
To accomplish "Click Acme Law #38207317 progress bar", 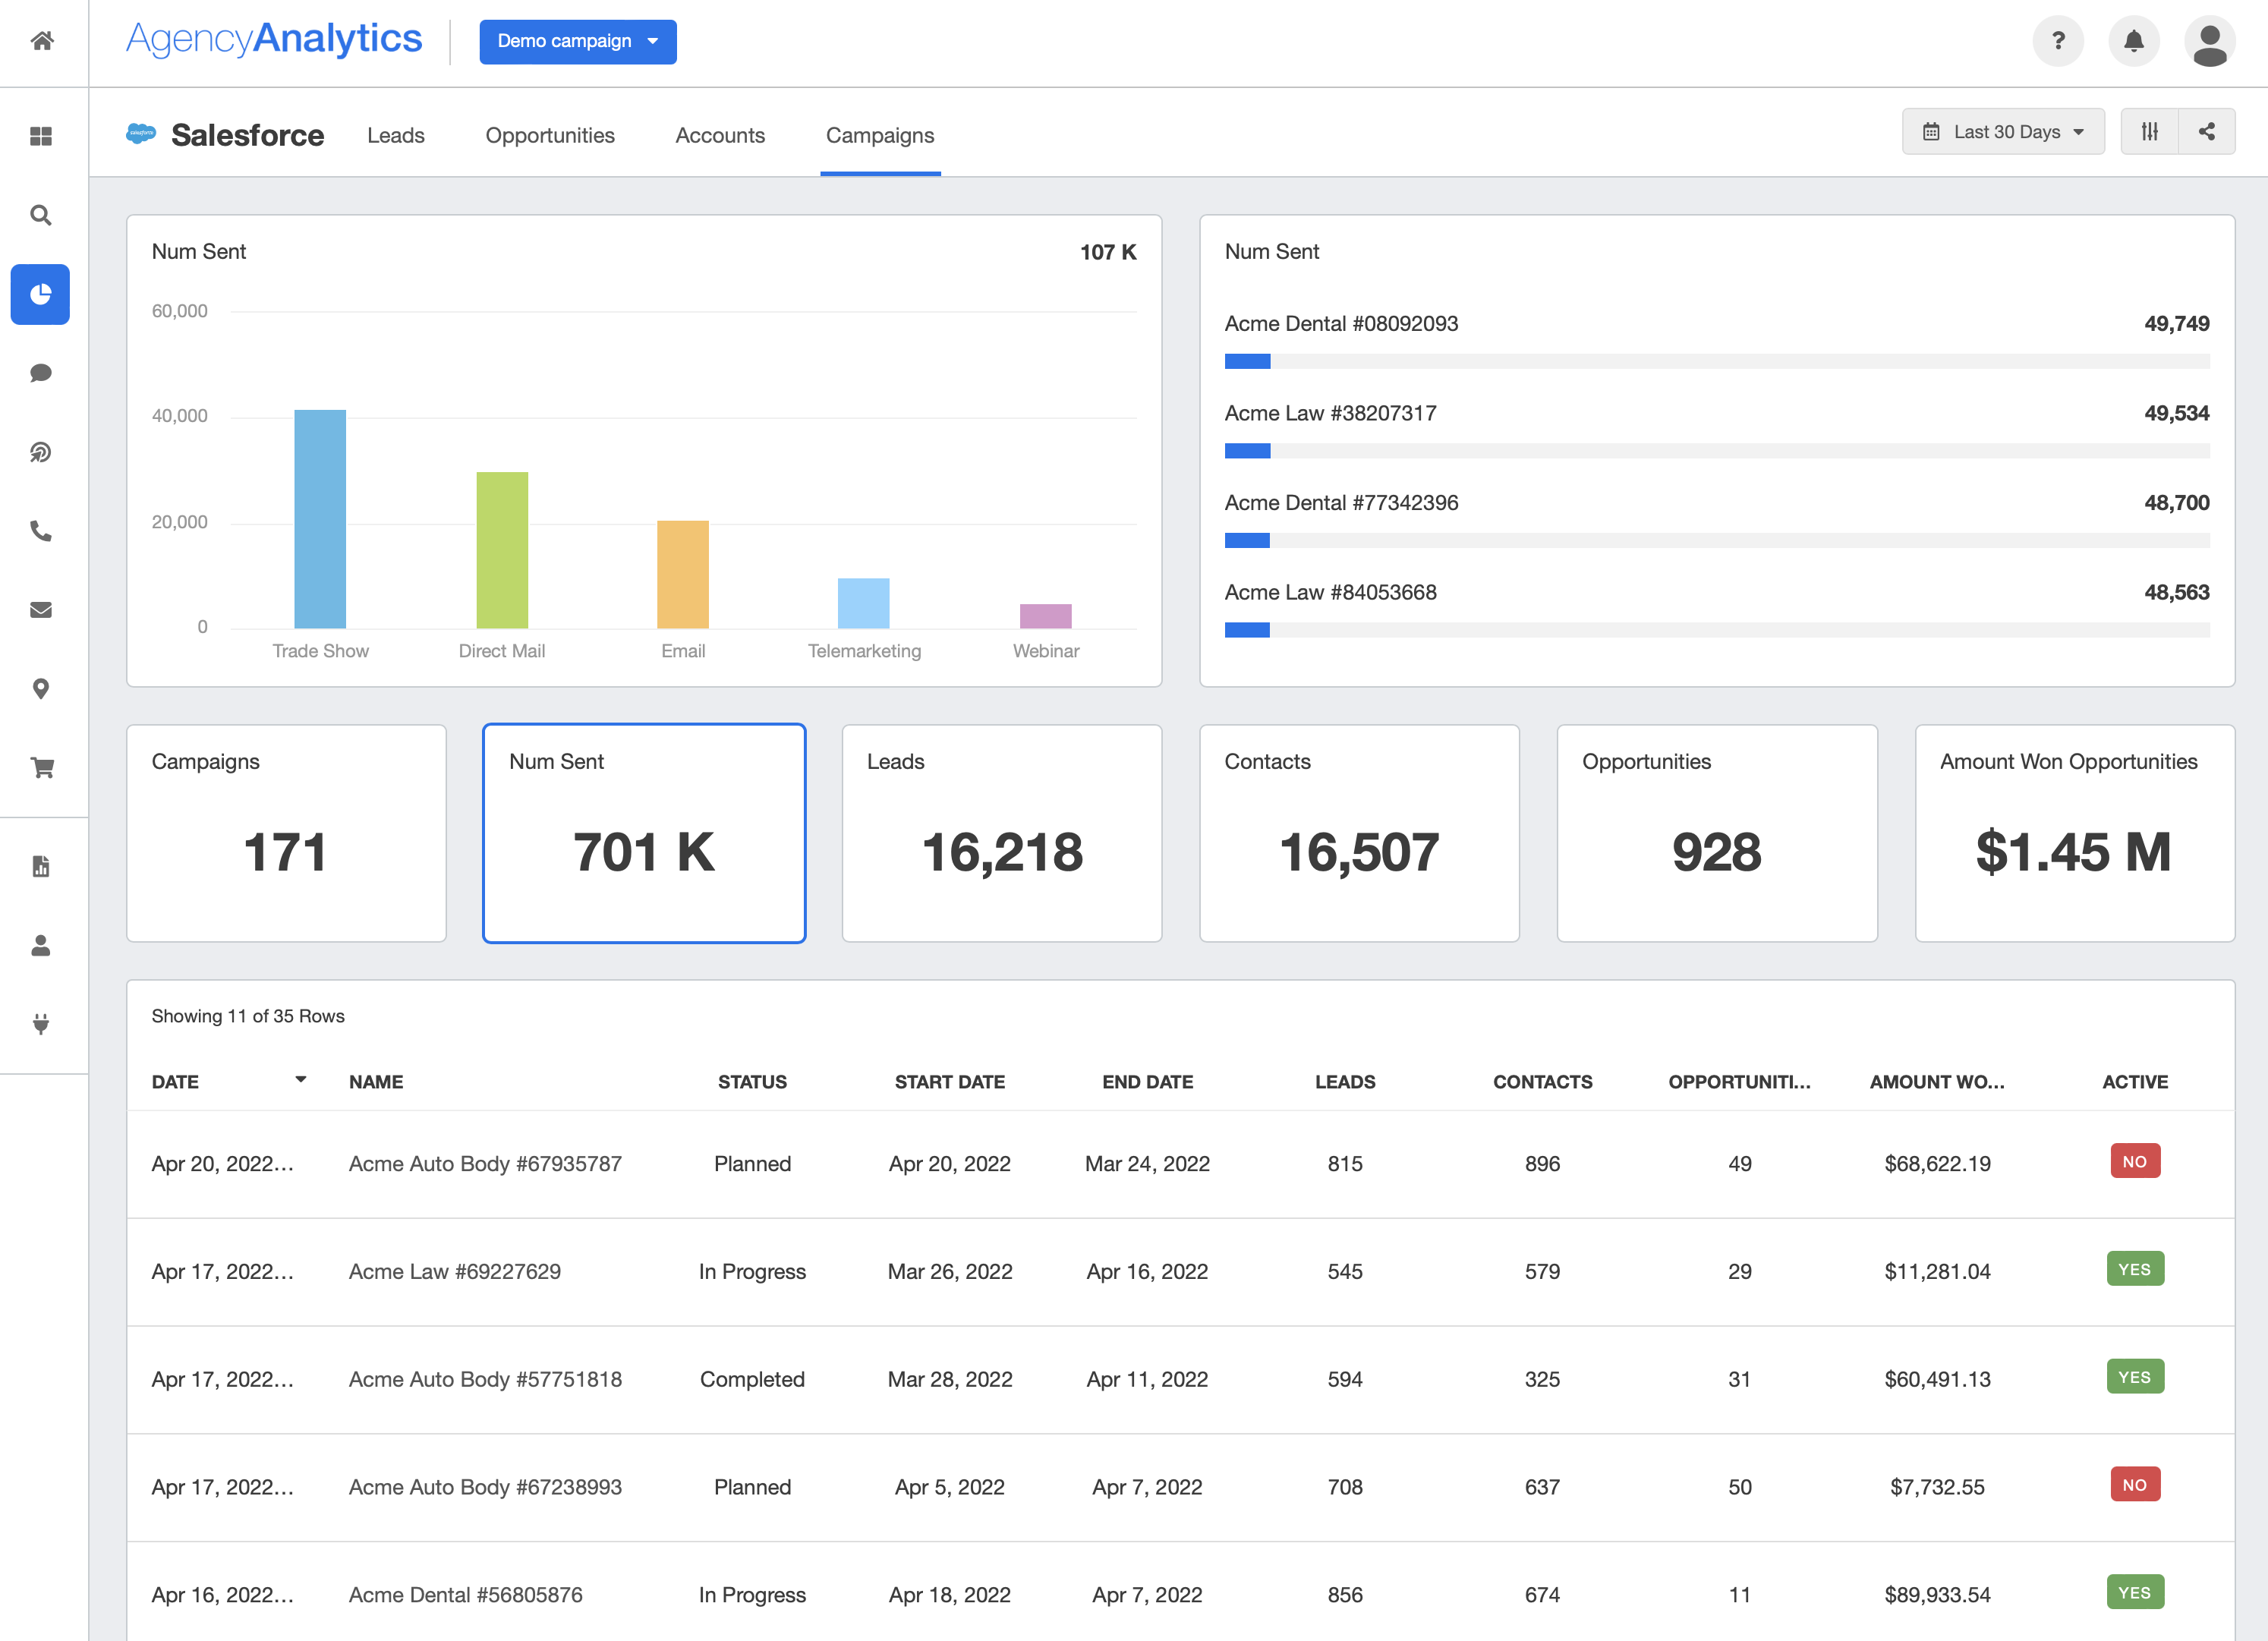I will click(x=1717, y=451).
